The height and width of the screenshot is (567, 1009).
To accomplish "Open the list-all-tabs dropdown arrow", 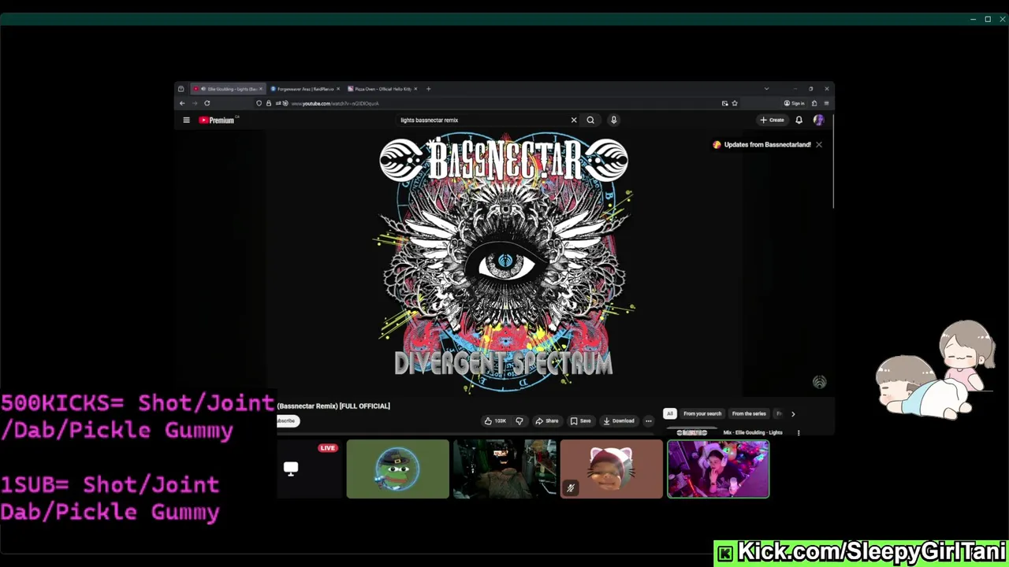I will 766,89.
